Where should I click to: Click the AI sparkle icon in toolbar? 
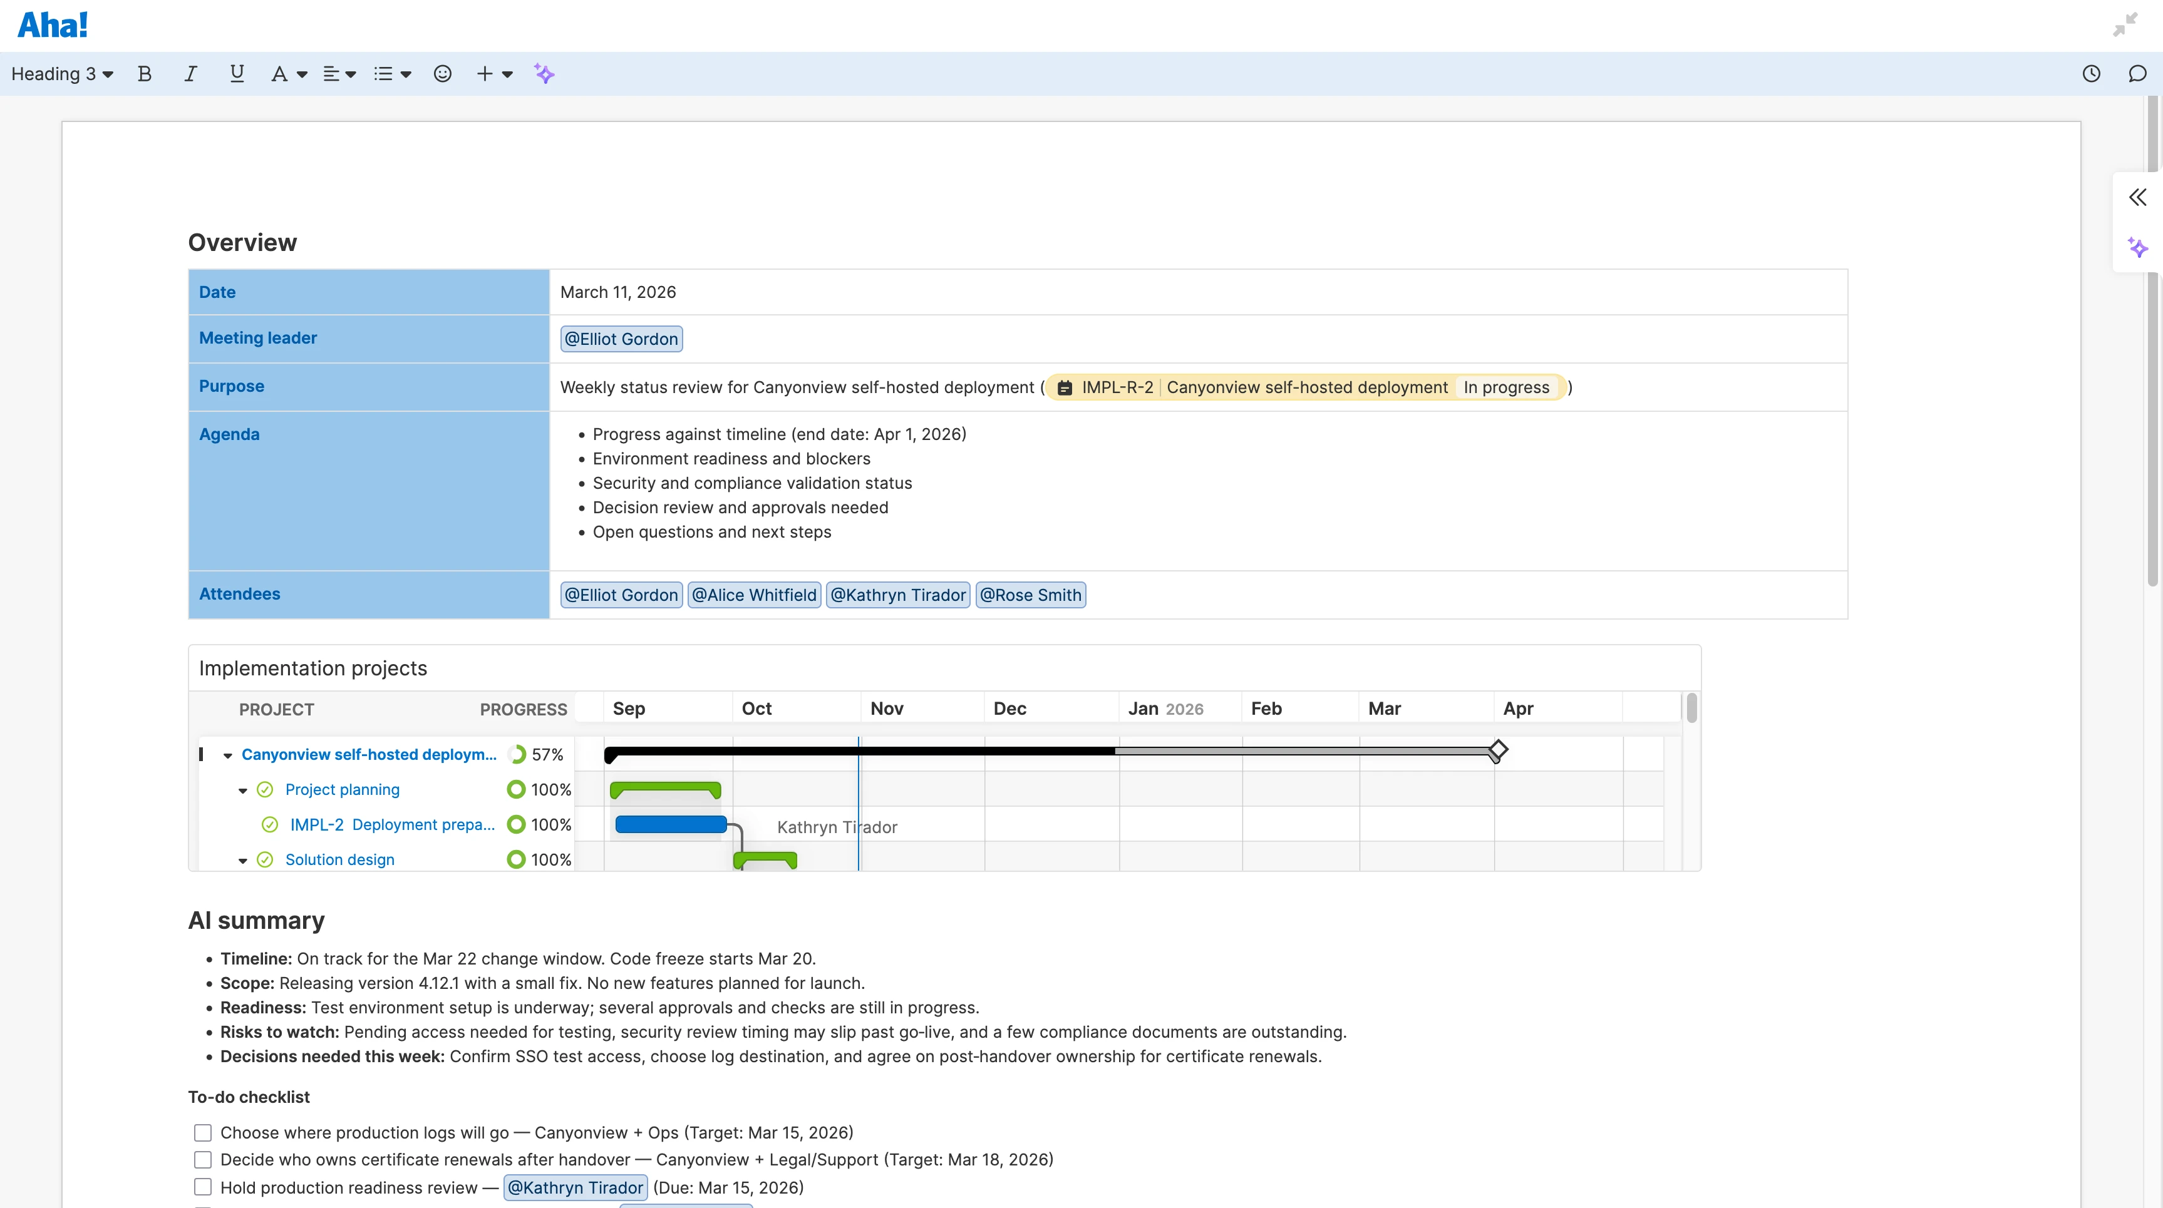point(544,74)
